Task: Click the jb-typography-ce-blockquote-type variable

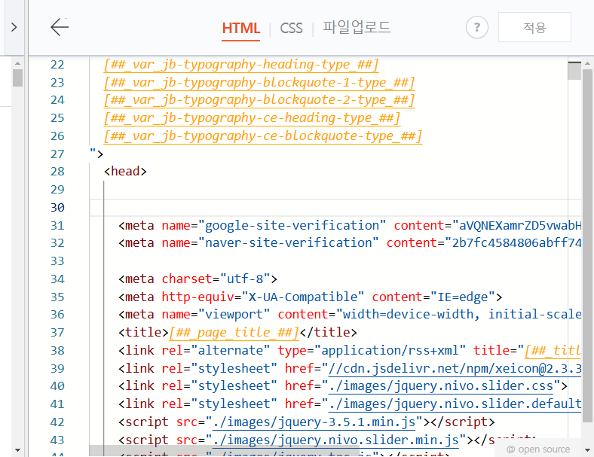Action: (263, 136)
